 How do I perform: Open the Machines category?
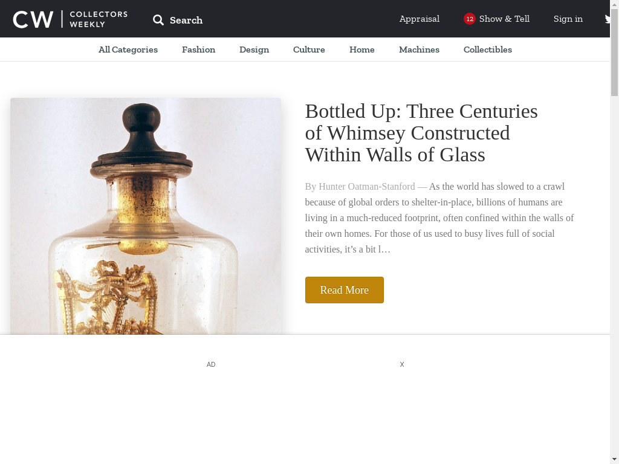pyautogui.click(x=420, y=50)
